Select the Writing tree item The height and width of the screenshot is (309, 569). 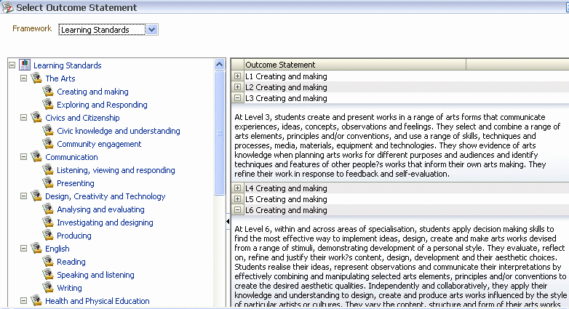tap(69, 288)
